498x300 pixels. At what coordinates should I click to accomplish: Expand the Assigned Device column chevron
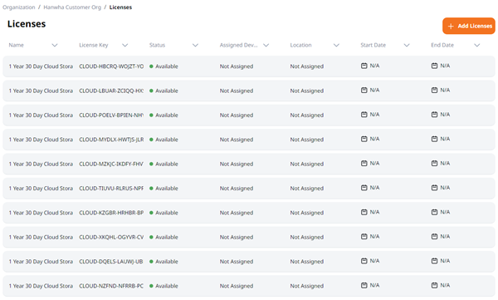pos(266,45)
